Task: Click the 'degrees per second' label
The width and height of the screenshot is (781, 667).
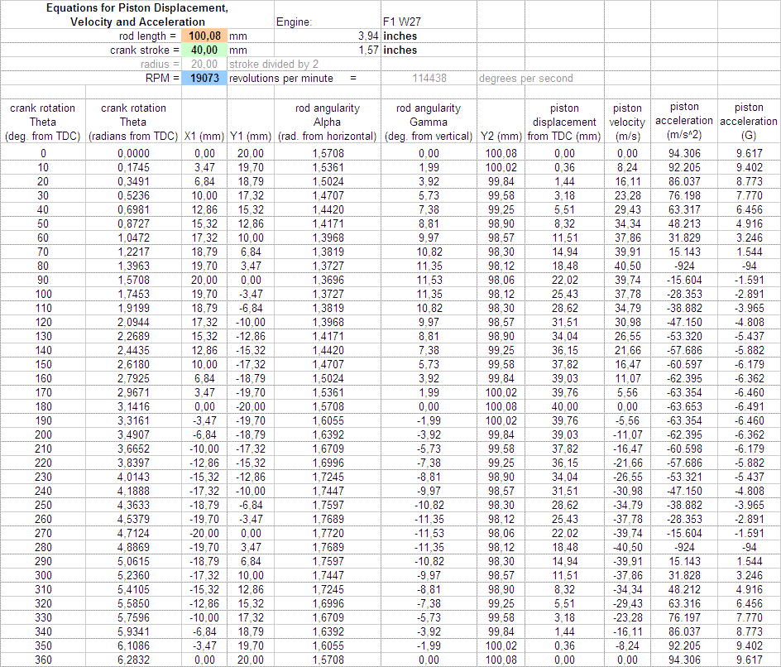Action: point(526,79)
